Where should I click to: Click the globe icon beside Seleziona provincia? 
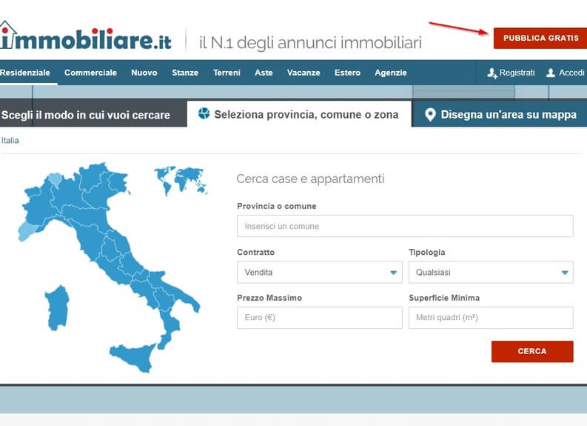pos(204,113)
